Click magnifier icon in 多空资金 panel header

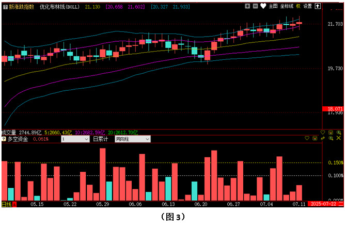(x=331, y=138)
